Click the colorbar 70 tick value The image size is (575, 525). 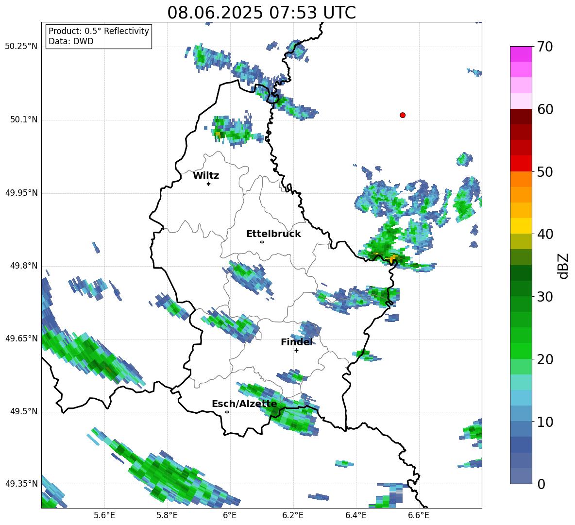(545, 47)
